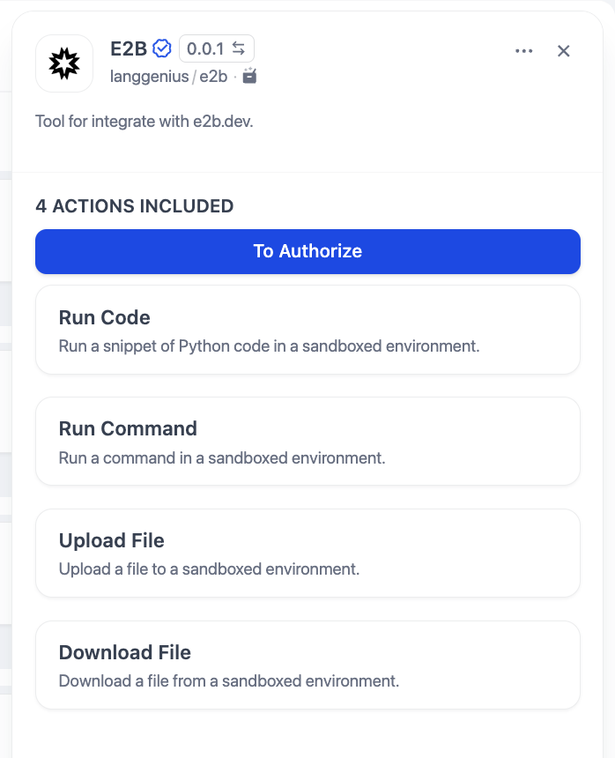The height and width of the screenshot is (758, 615).
Task: Click the swap arrows icon in version badge
Action: [239, 48]
